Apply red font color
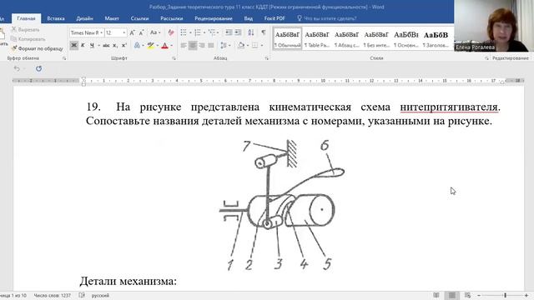Screen dimensions: 534x300 tap(165, 45)
